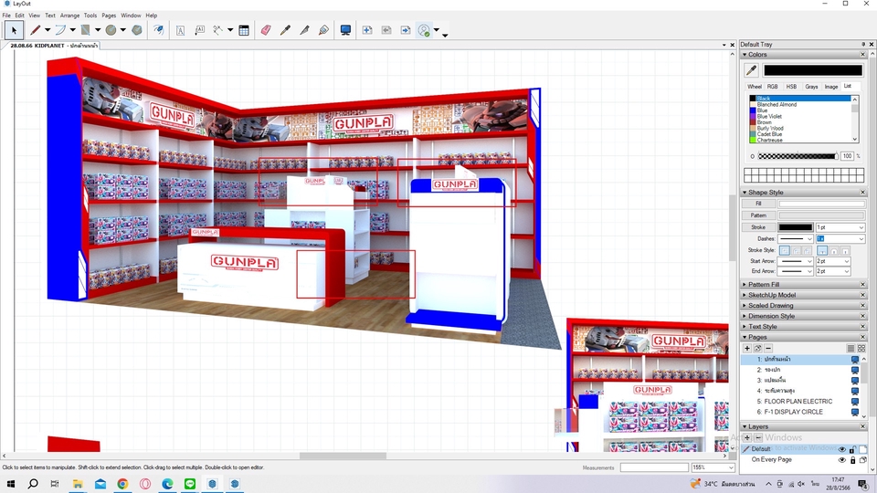Switch to the Wheel color tab

[x=755, y=87]
